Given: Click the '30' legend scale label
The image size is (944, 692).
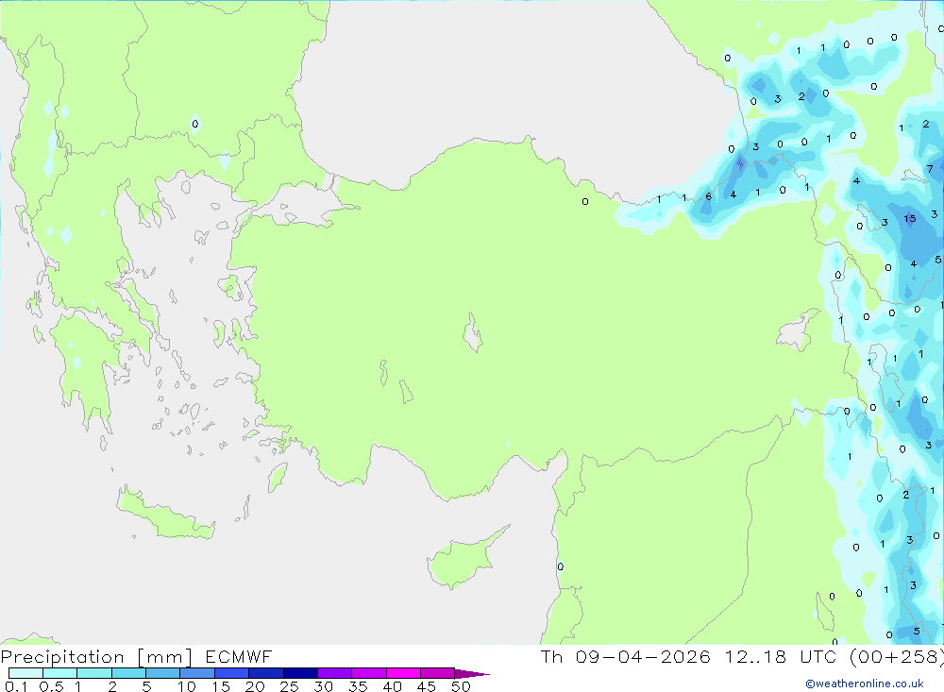Looking at the screenshot, I should point(323,686).
